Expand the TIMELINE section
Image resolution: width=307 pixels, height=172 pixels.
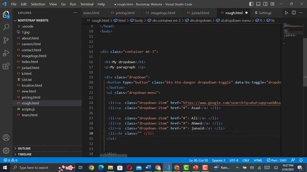(x=24, y=154)
